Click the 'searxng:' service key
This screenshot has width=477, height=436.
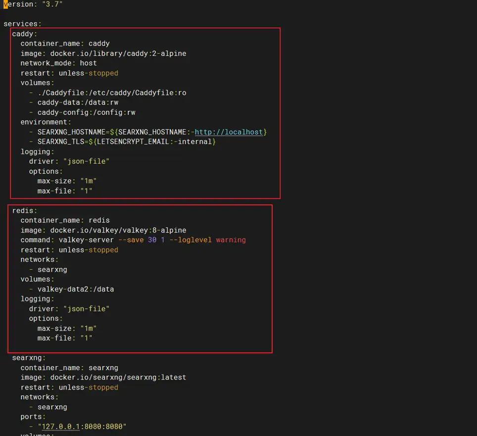[x=29, y=358]
